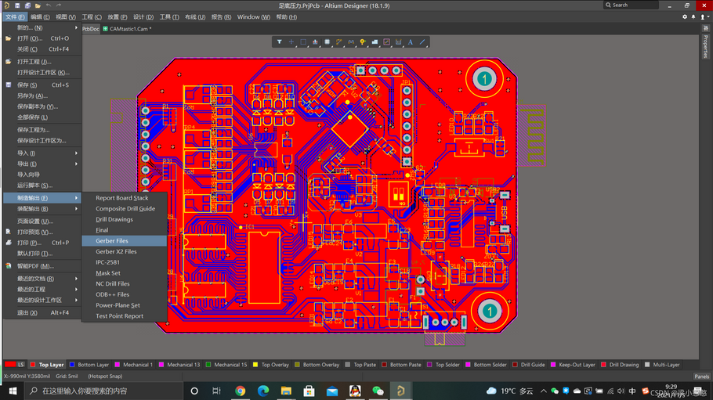The image size is (713, 400).
Task: Select the Keep-Out Layer tab
Action: [576, 365]
